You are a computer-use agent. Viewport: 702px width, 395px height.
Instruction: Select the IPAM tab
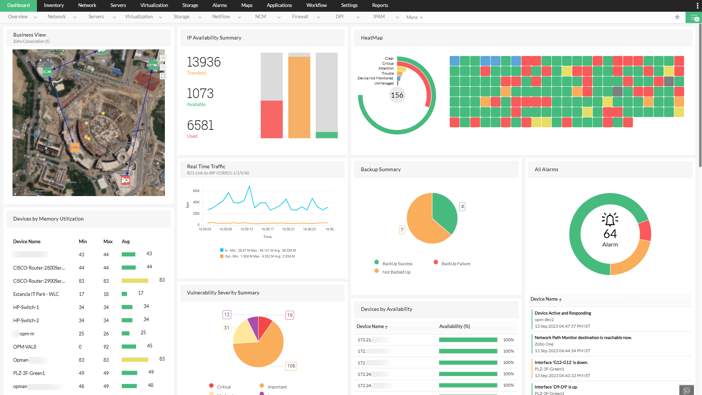[379, 16]
